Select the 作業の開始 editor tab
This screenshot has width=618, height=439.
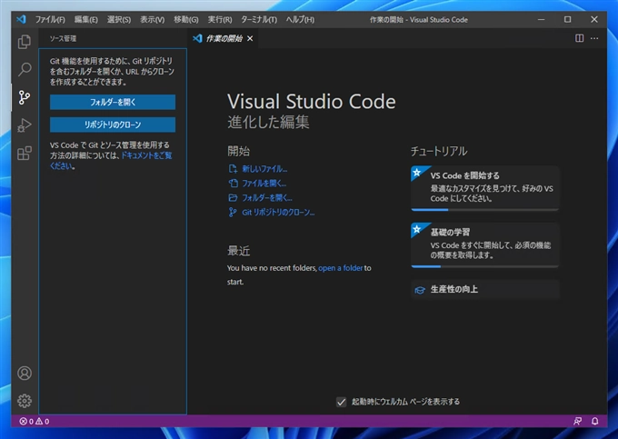point(223,38)
